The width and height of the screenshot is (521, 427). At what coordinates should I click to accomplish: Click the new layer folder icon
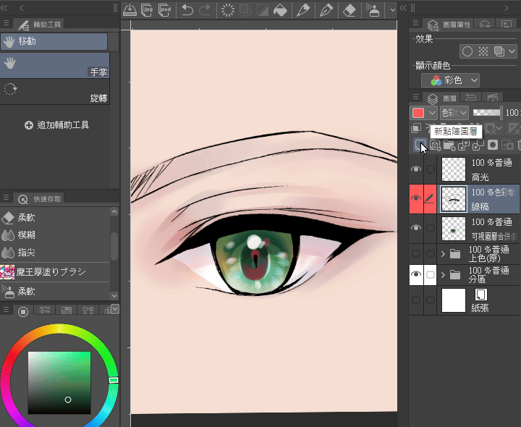click(x=449, y=145)
